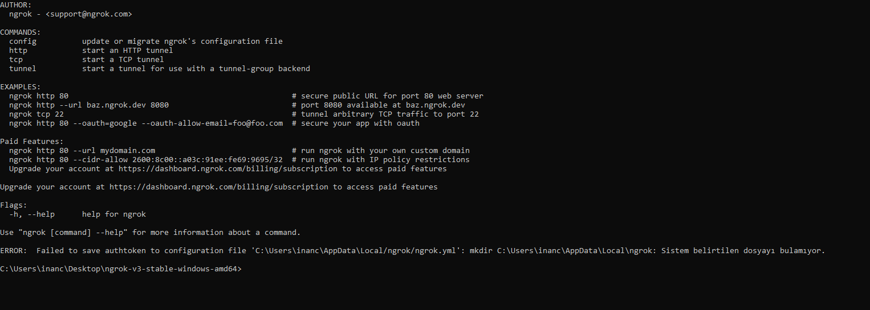
Task: Click the 'Paid Features:' heading
Action: [x=32, y=142]
